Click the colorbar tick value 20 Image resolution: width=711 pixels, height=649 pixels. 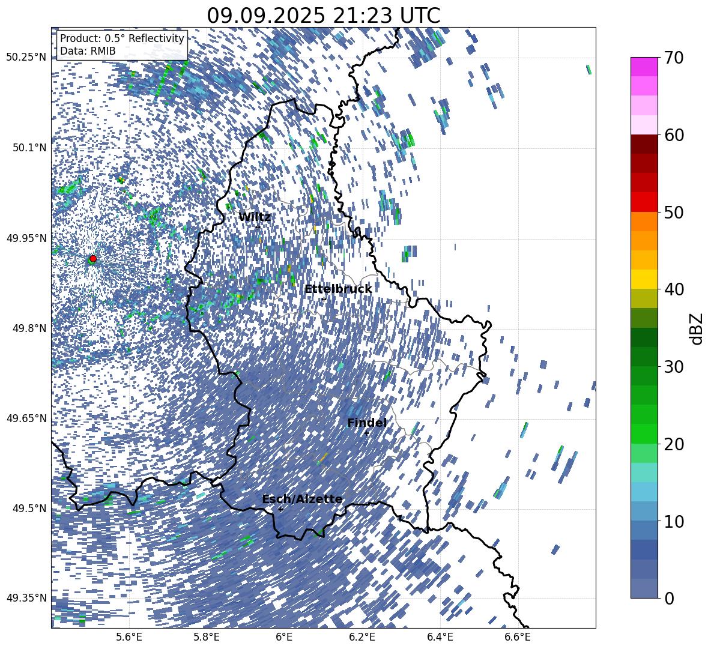[x=674, y=444]
